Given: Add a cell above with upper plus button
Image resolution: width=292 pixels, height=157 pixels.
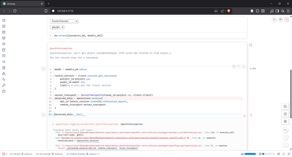Looking at the screenshot, I should (43, 69).
